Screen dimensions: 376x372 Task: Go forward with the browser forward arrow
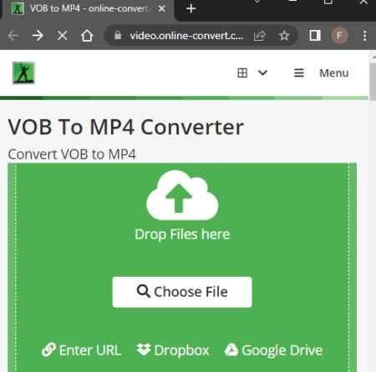tap(38, 36)
